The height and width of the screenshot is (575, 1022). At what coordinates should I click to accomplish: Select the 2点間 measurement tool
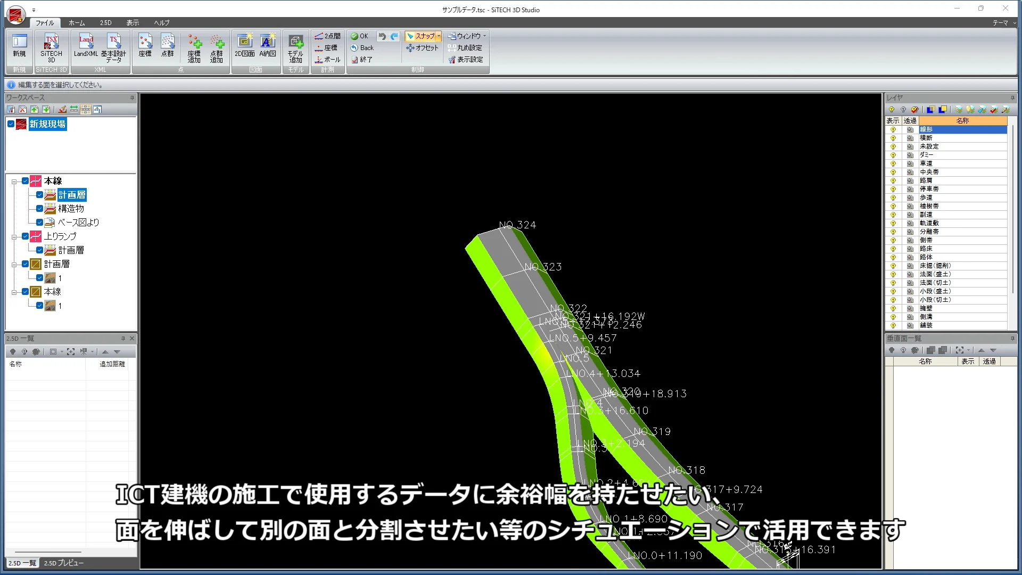(327, 36)
